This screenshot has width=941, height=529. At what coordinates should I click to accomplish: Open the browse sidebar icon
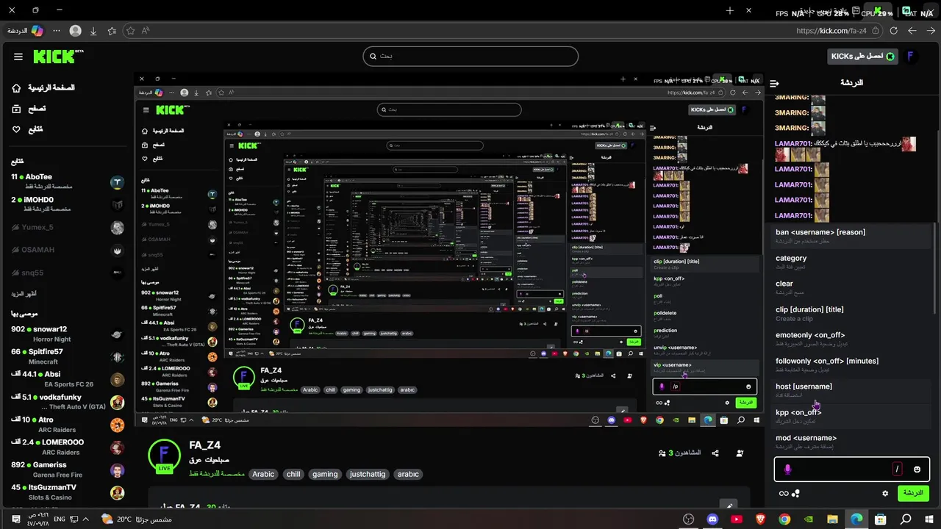point(16,109)
